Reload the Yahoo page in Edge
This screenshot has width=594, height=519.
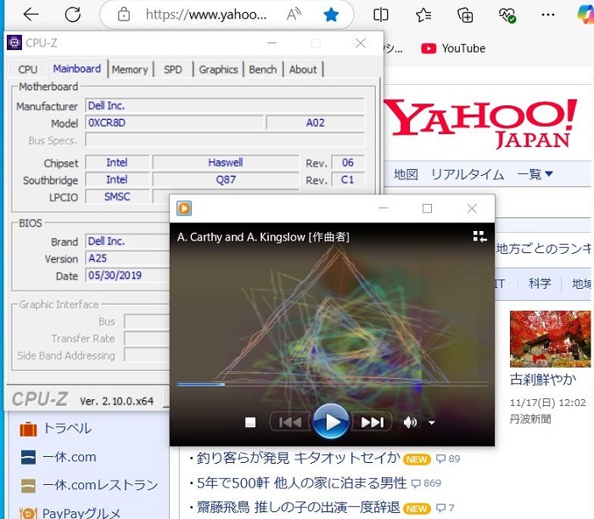click(x=72, y=14)
